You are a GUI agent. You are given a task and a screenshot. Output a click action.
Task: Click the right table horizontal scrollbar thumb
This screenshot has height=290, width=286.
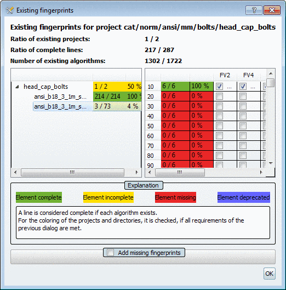tap(180, 172)
